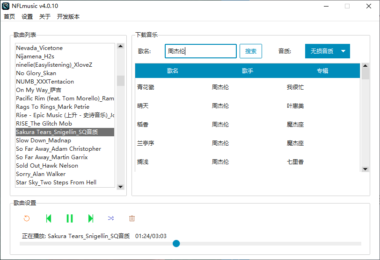The width and height of the screenshot is (380, 260).
Task: Click the search results scrollbar thumb
Action: (x=365, y=74)
